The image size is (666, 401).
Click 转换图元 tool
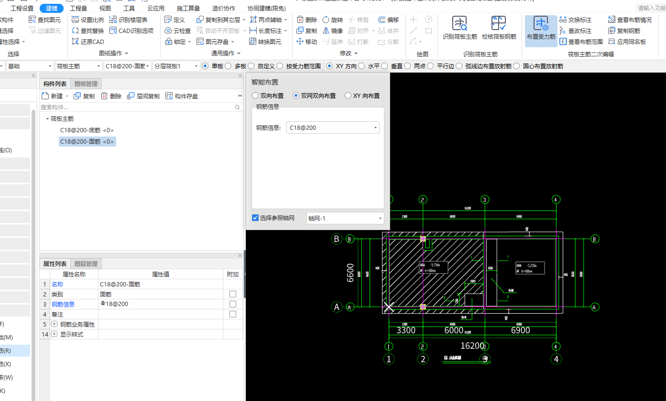265,42
